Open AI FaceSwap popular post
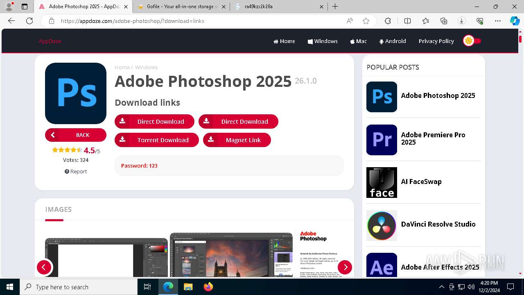 pyautogui.click(x=421, y=182)
